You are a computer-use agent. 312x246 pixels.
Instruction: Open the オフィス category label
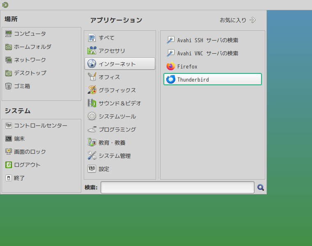[110, 77]
